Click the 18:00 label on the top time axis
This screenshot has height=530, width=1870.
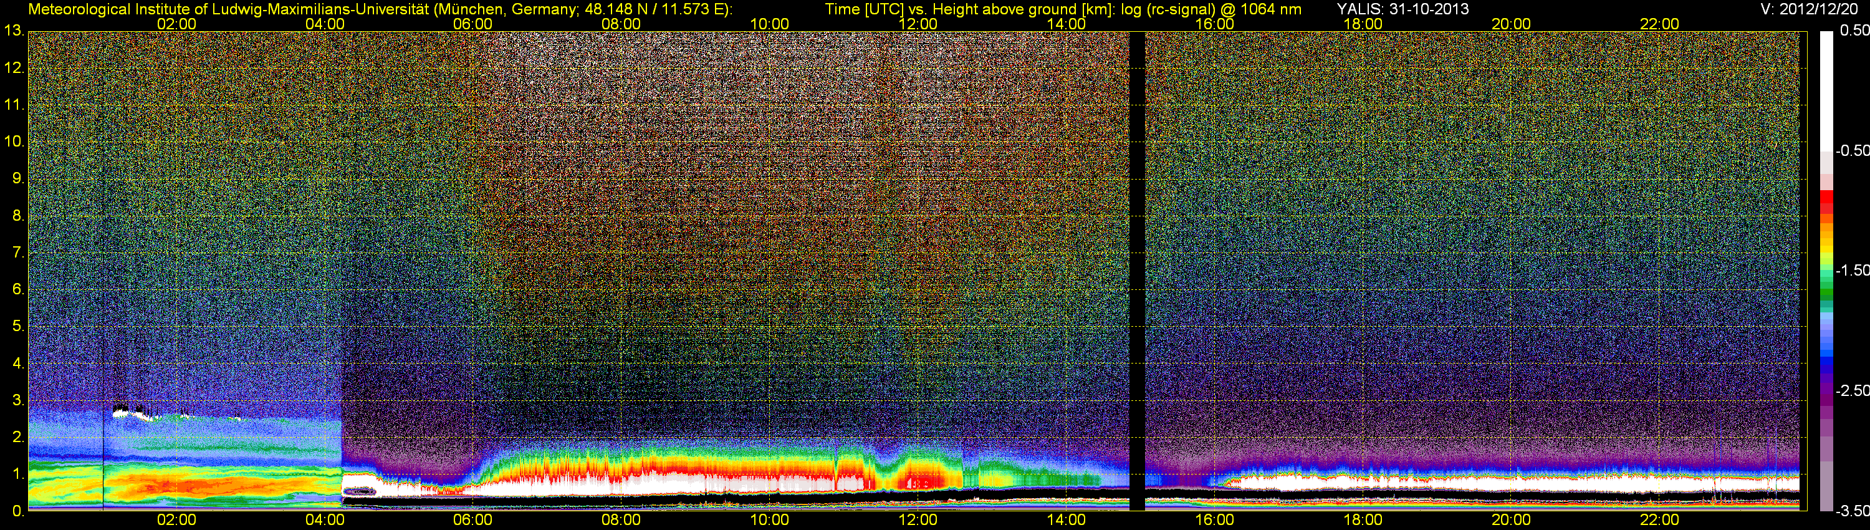click(x=1363, y=24)
